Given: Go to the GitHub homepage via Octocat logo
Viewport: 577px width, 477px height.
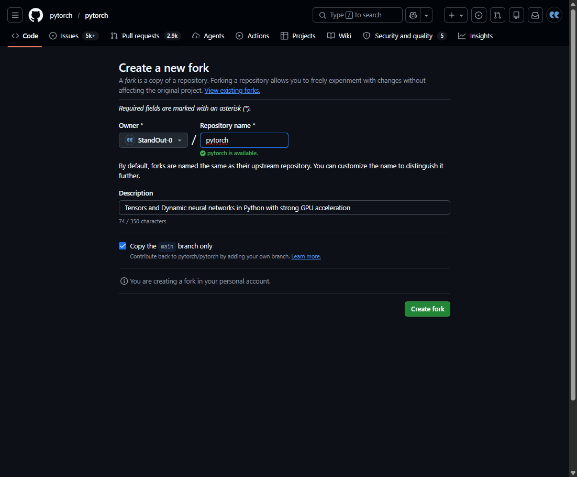Looking at the screenshot, I should 36,15.
